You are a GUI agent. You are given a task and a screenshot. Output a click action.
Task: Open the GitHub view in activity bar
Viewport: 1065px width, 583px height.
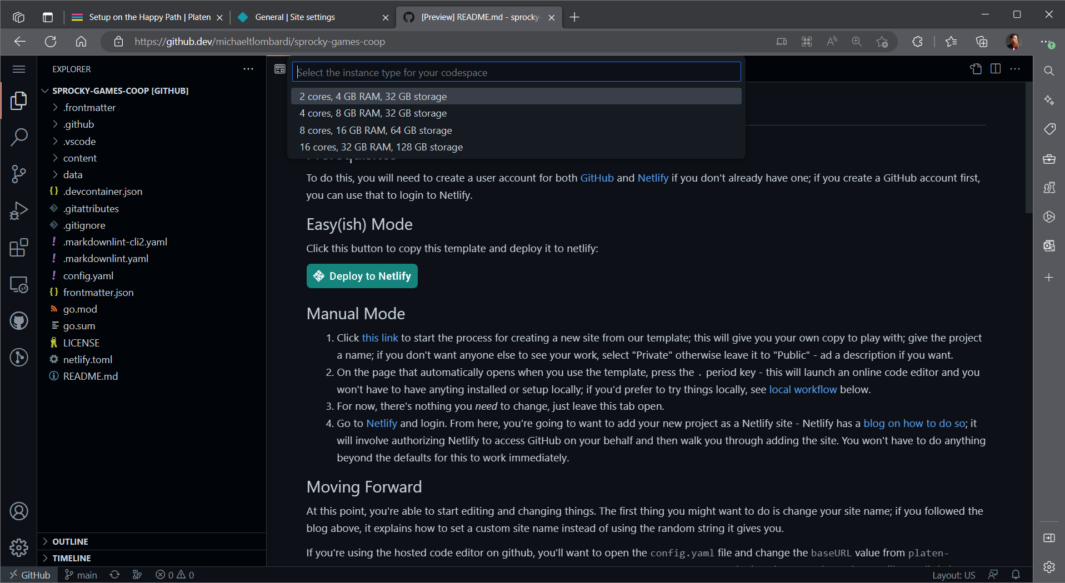click(19, 321)
